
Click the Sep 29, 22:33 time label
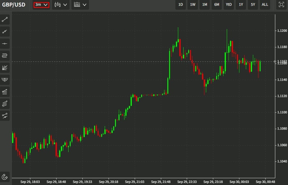(187, 182)
